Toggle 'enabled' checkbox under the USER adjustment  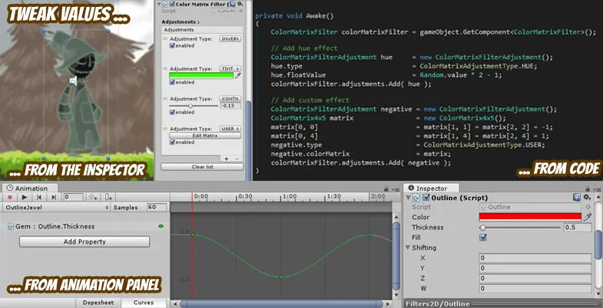[x=173, y=143]
